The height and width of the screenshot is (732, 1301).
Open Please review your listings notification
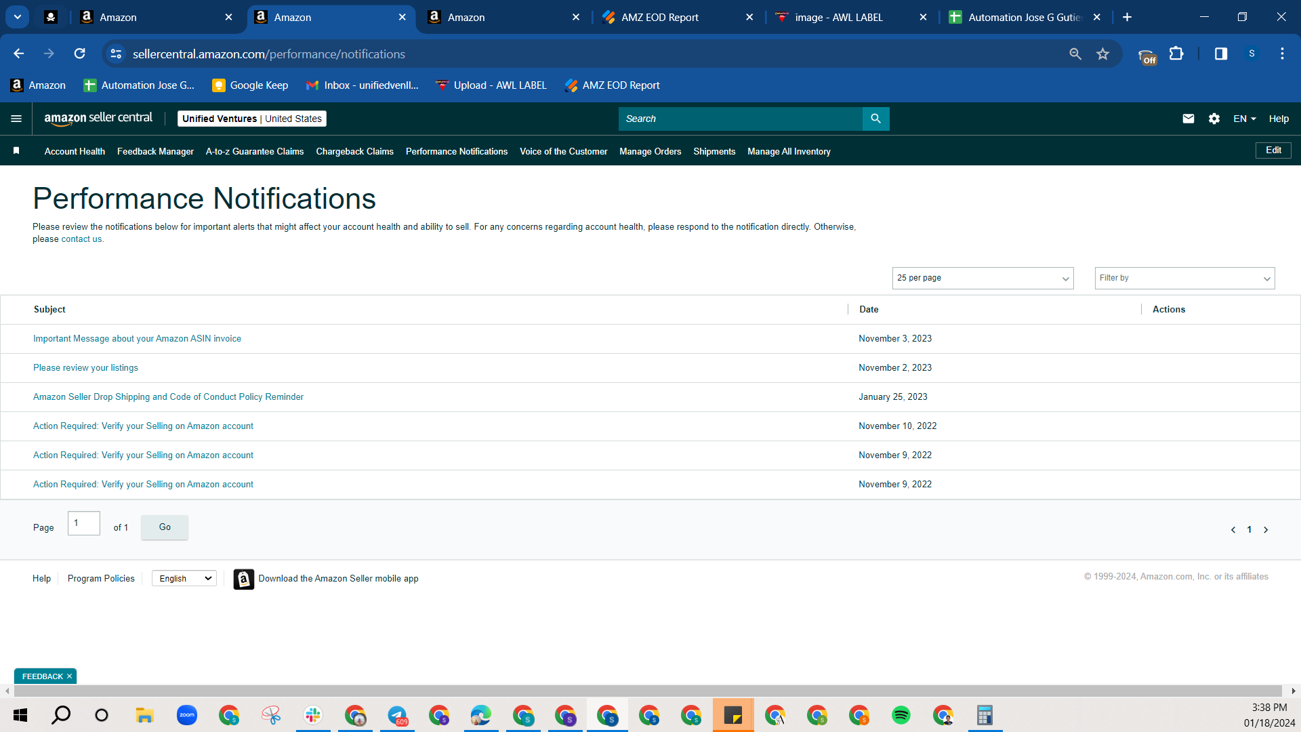coord(85,368)
